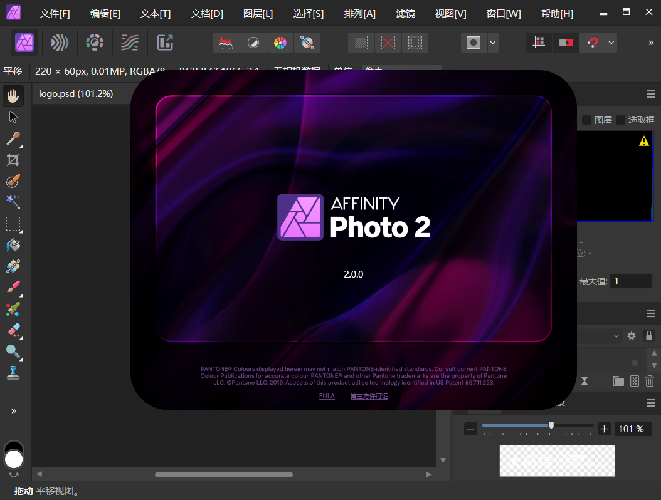Click the Deselect toolbar icon
This screenshot has width=661, height=500.
pos(388,43)
